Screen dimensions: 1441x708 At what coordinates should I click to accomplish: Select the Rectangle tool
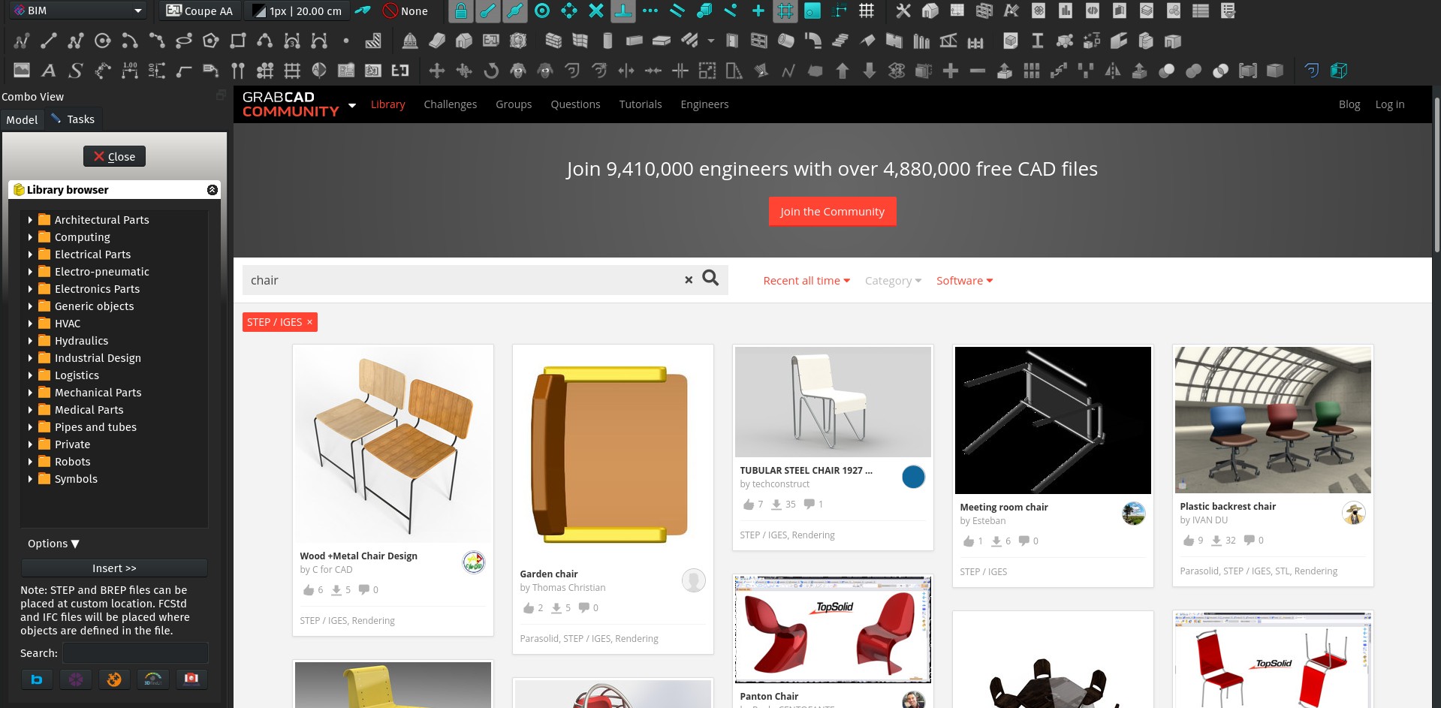(x=237, y=41)
